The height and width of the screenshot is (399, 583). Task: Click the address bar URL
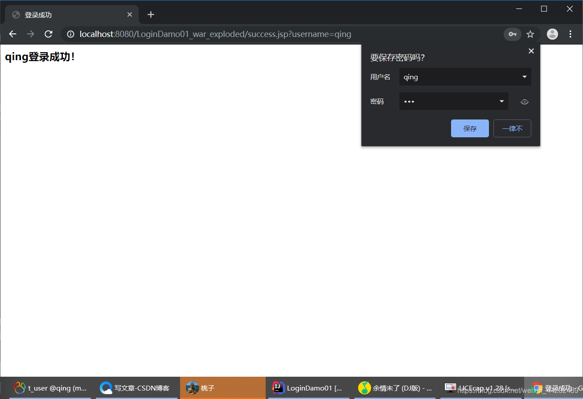click(x=215, y=34)
